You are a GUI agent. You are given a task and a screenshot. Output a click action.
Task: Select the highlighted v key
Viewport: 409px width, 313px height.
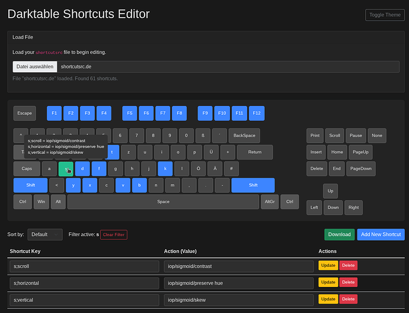(123, 185)
